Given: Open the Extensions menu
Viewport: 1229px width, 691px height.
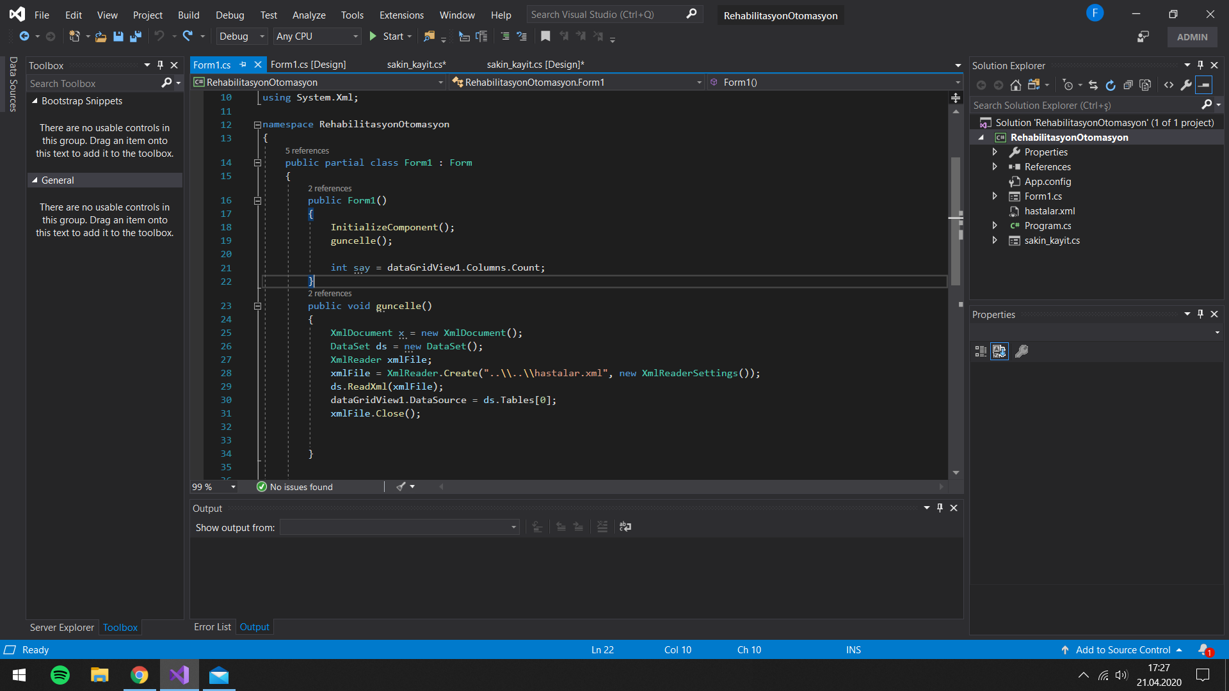Looking at the screenshot, I should pyautogui.click(x=401, y=14).
